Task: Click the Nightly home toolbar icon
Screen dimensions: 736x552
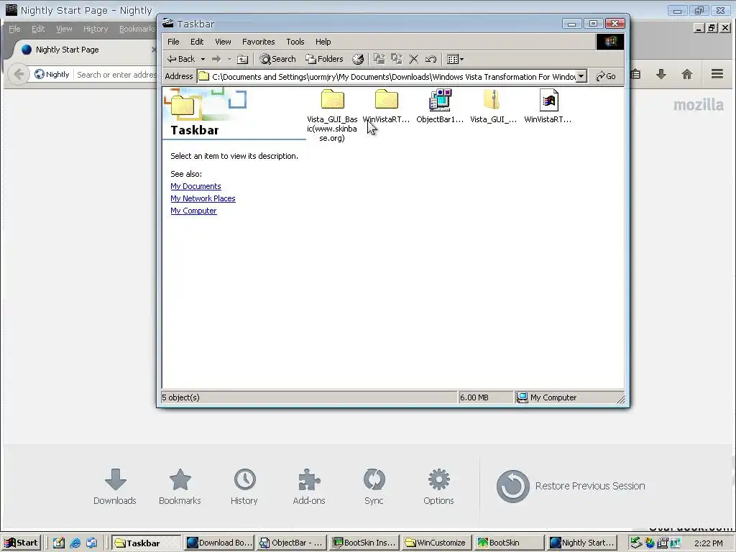Action: coord(687,74)
